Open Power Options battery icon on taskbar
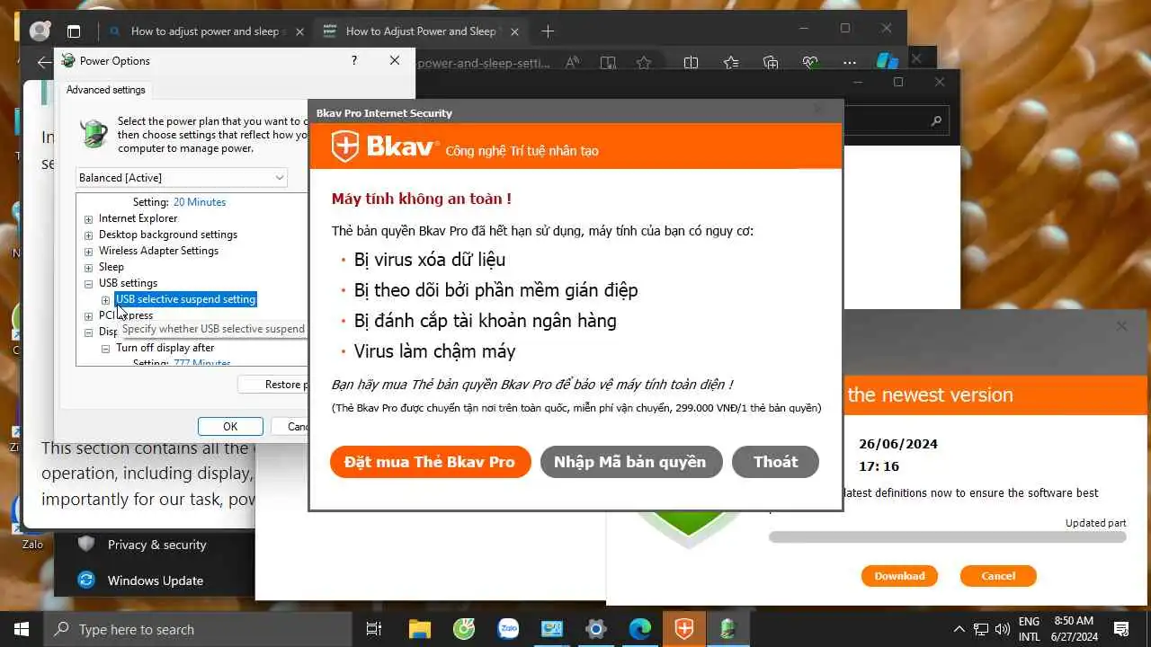The image size is (1151, 647). pyautogui.click(x=728, y=629)
